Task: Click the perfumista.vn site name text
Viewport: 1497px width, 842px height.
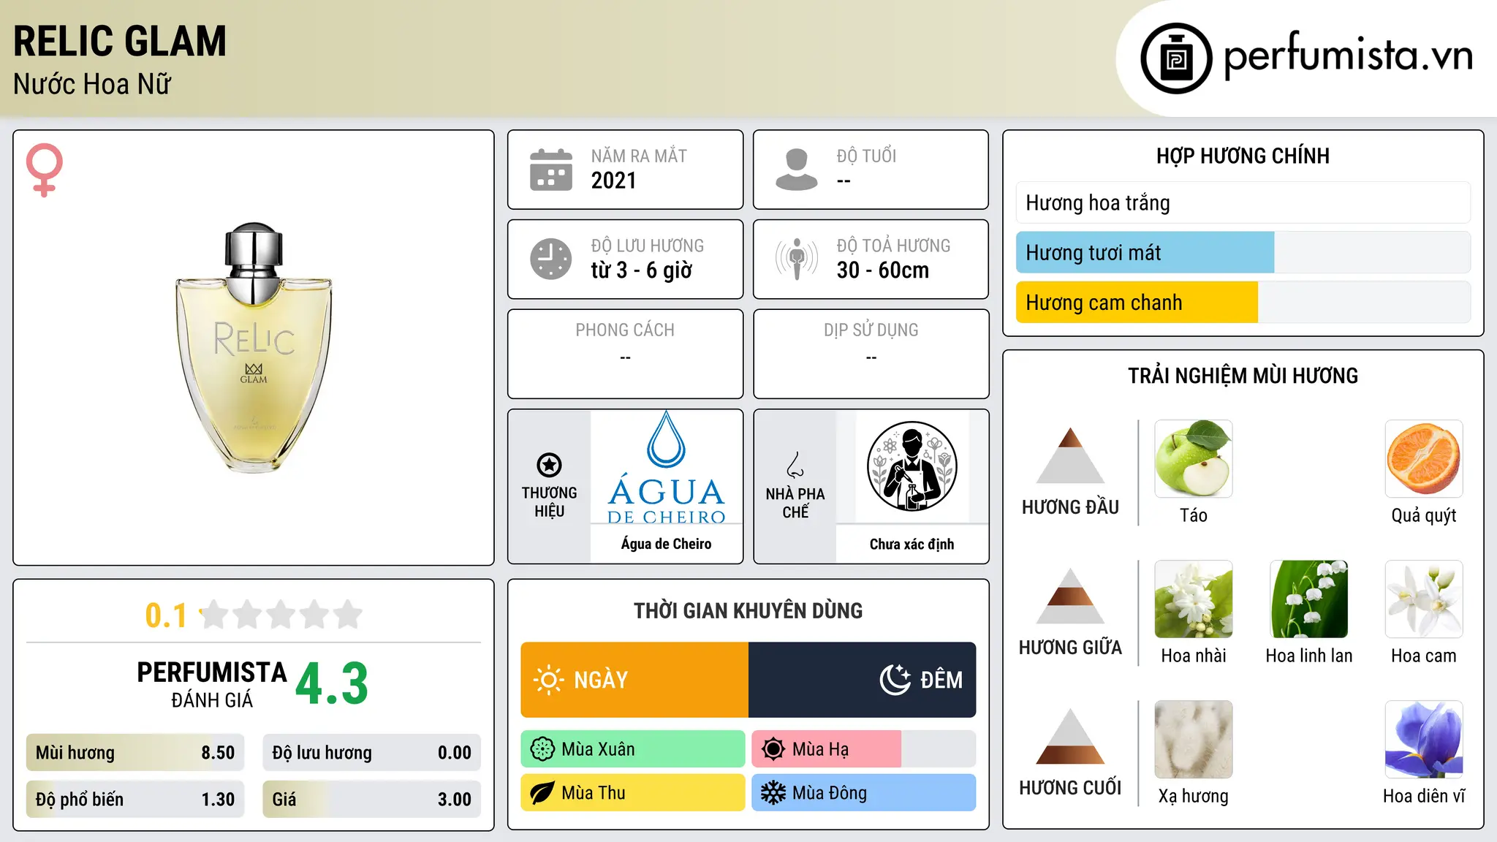Action: coord(1349,56)
